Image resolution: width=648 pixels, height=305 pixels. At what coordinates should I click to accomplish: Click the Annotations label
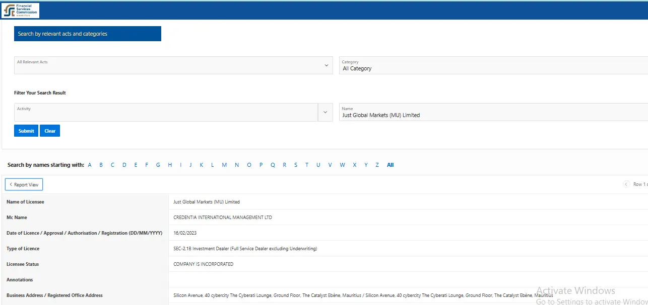coord(20,280)
